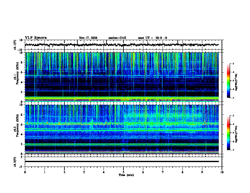Click '-7' label on lower color bar

click(x=233, y=150)
